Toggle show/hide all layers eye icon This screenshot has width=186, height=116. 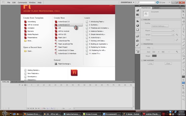click(x=19, y=85)
